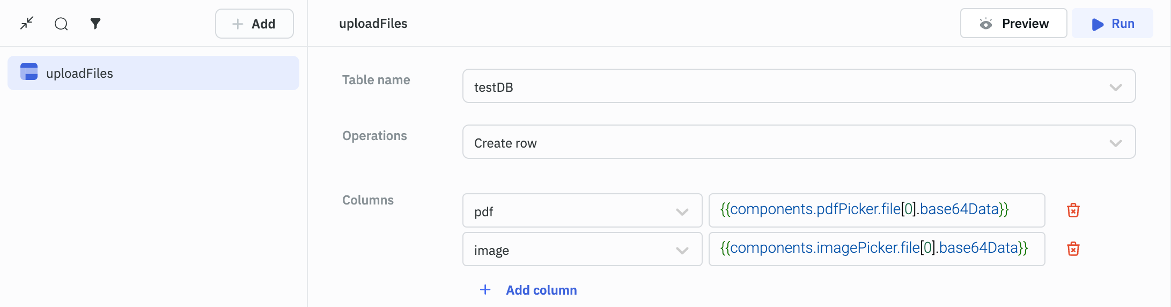The height and width of the screenshot is (307, 1171).
Task: Open the query search magnifier icon
Action: (61, 24)
